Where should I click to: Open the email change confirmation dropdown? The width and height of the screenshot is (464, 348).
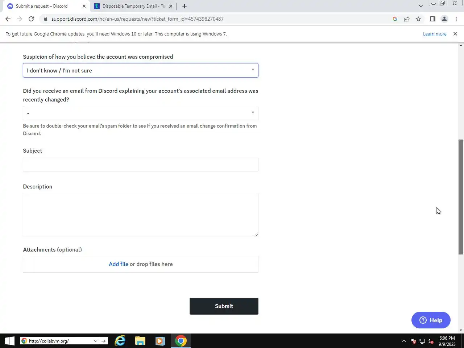(141, 113)
